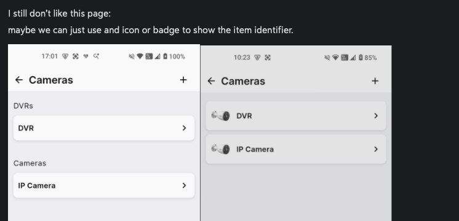Open DVR item under DVRs section
The height and width of the screenshot is (221, 459).
[x=104, y=128]
